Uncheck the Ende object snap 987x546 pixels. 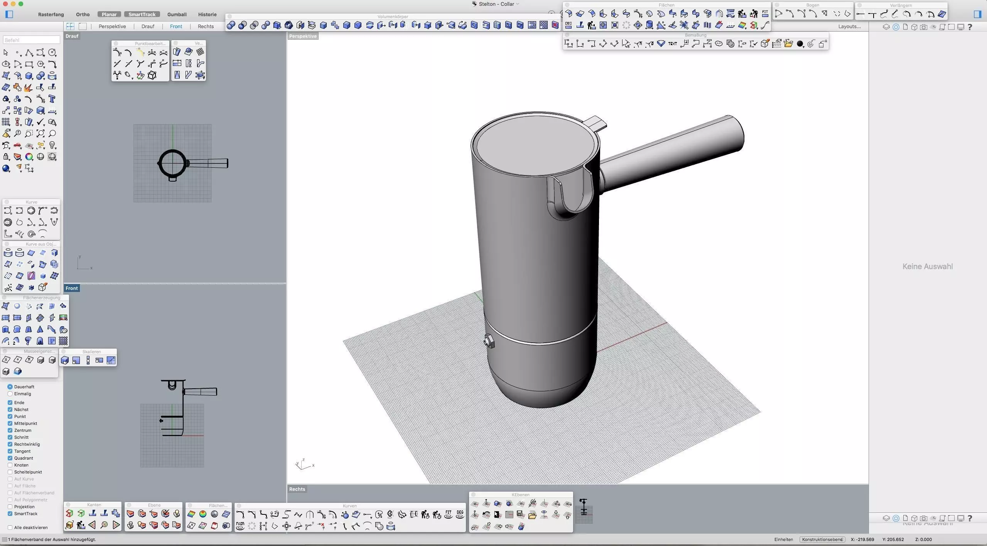(x=10, y=403)
